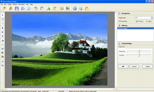
Task: Click OK to apply brightness
Action: [123, 66]
